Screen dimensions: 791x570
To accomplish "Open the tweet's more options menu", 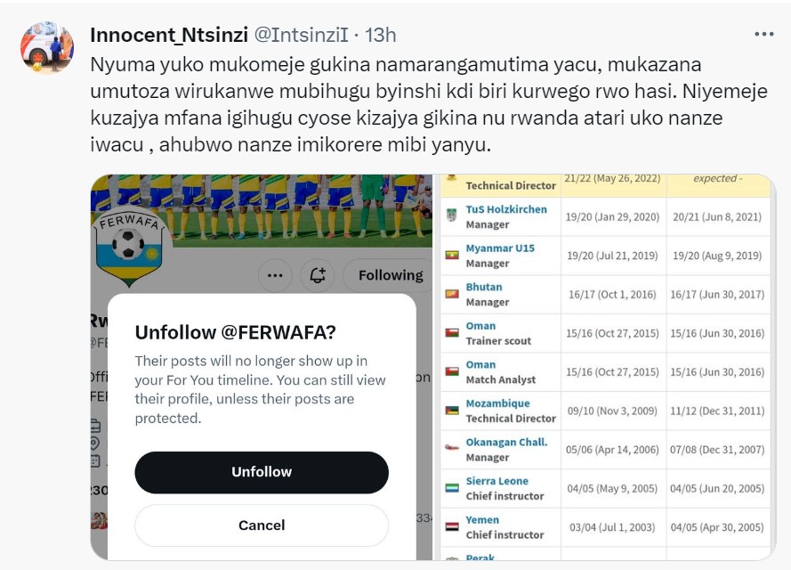I will (x=763, y=35).
